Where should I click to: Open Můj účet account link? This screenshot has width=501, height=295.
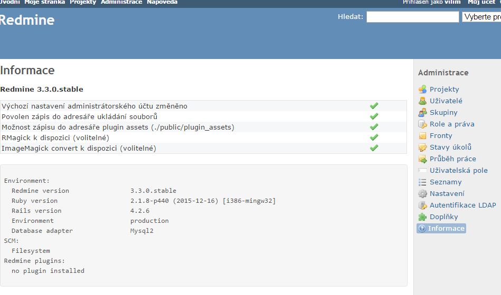coord(481,2)
